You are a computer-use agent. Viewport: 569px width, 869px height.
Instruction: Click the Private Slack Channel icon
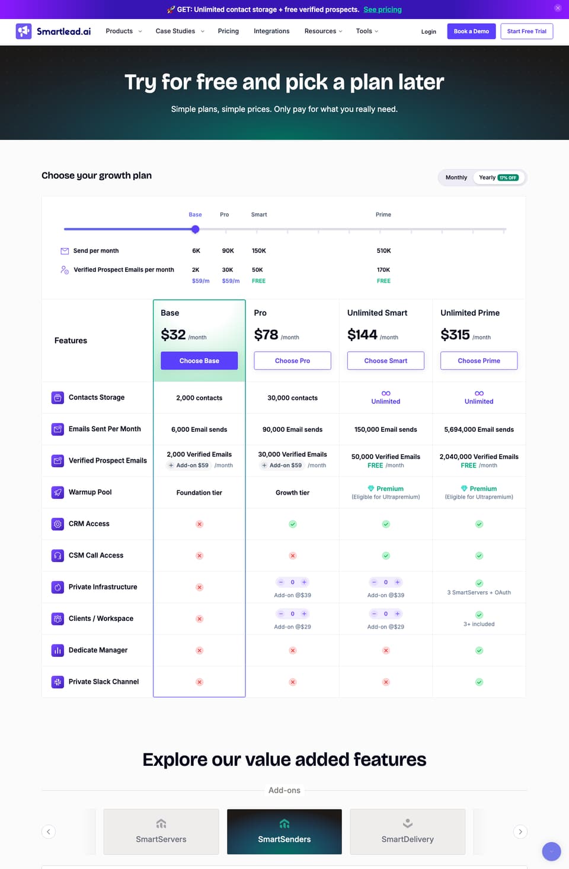pyautogui.click(x=57, y=682)
